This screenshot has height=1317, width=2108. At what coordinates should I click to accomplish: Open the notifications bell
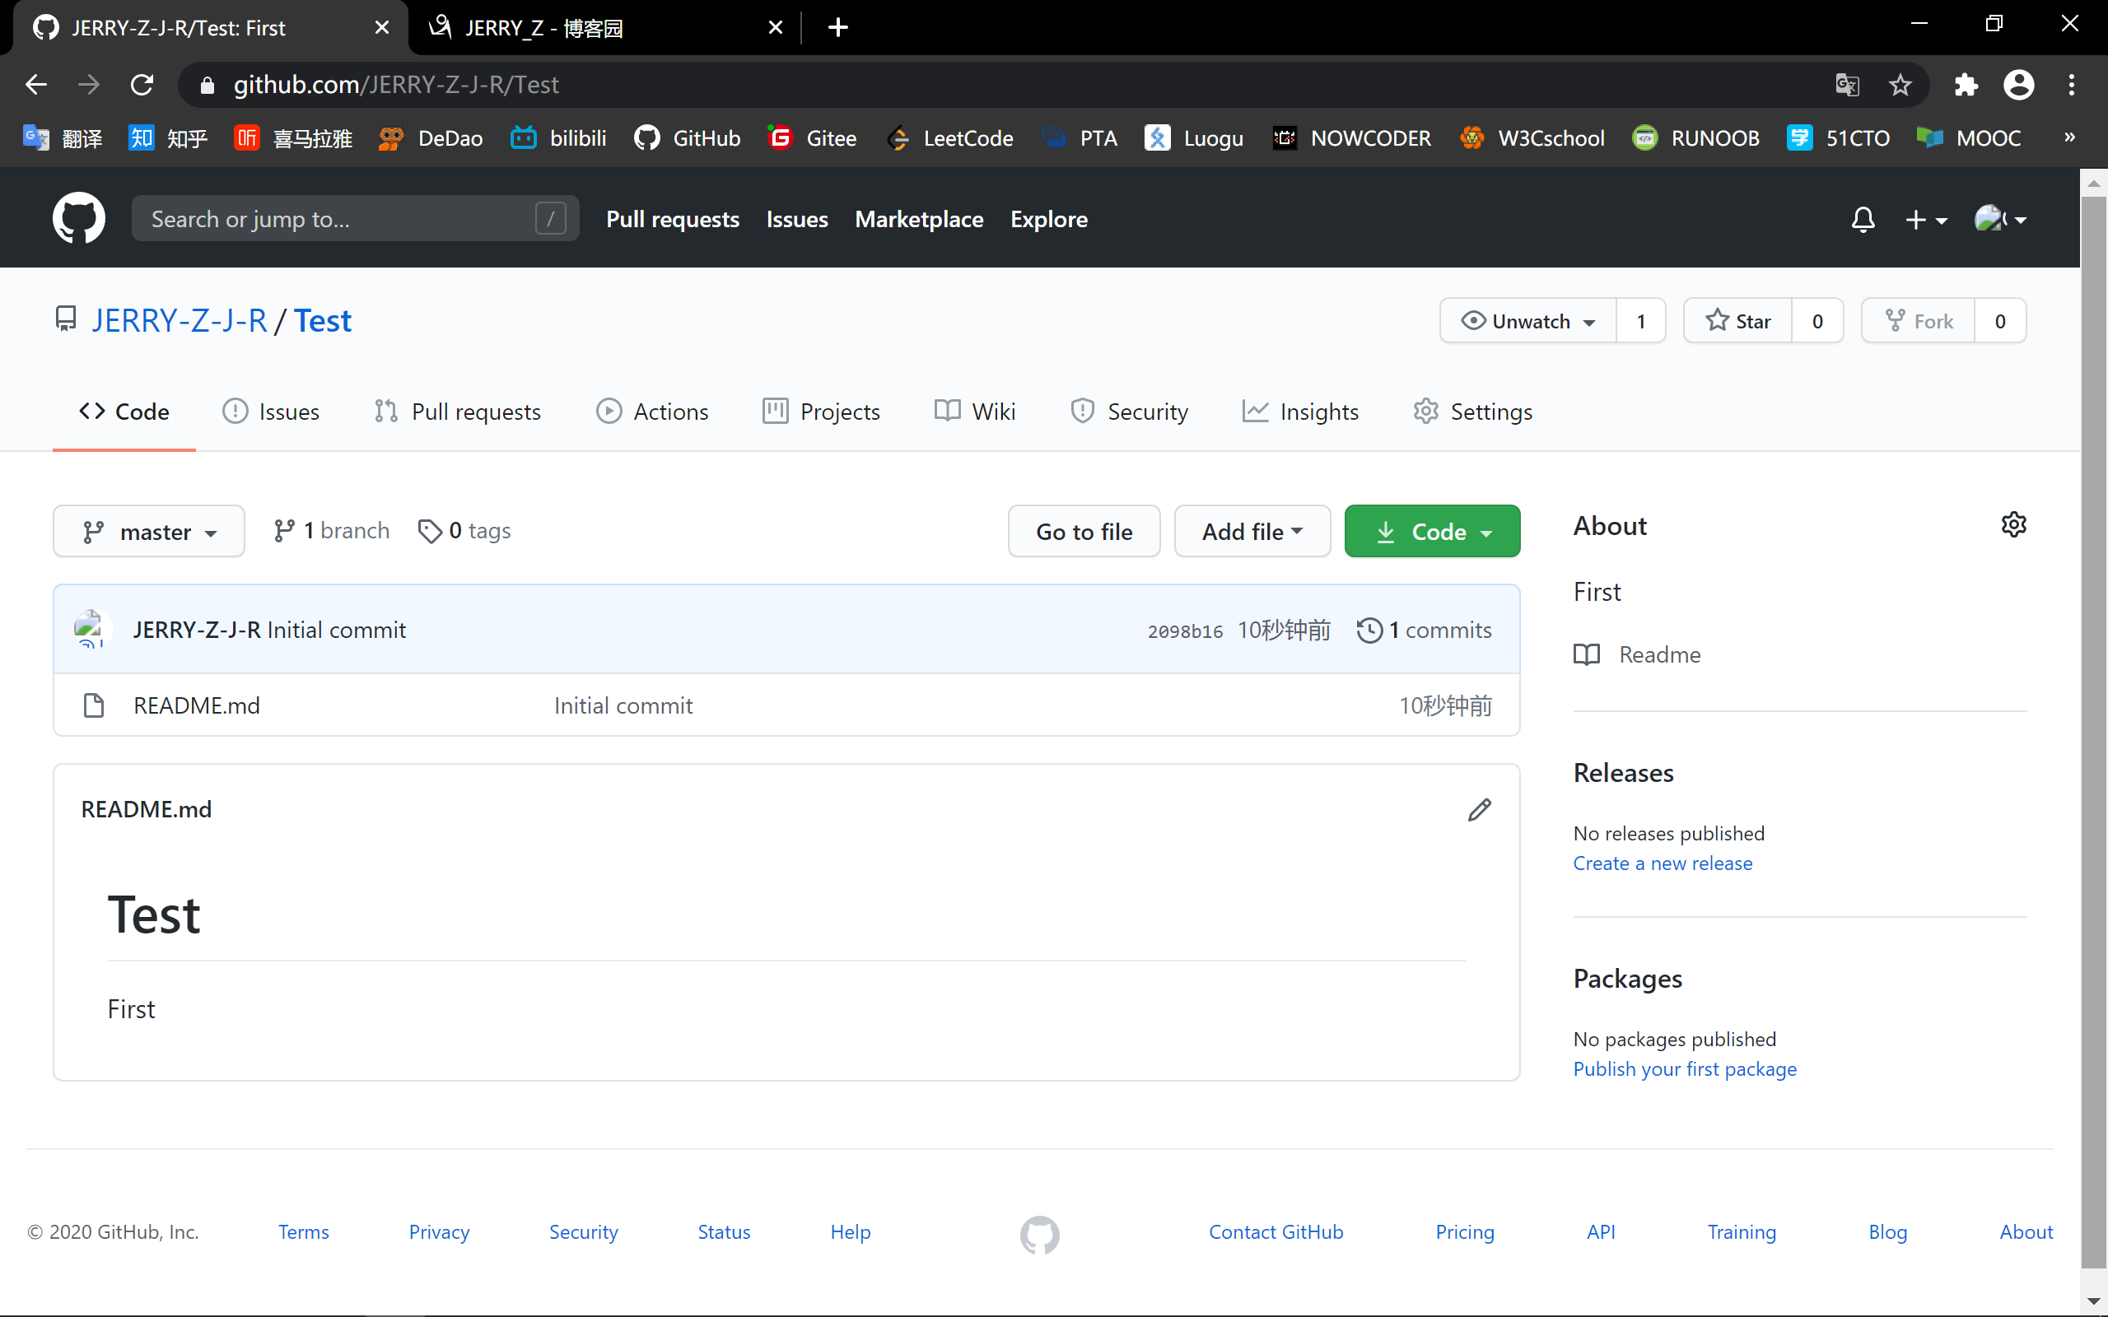pyautogui.click(x=1863, y=220)
